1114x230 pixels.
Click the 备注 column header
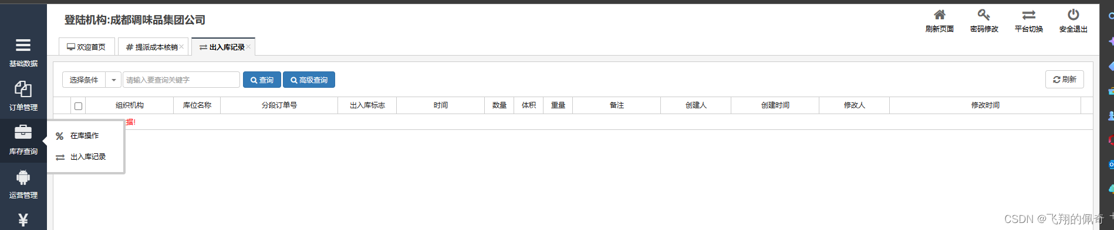coord(617,105)
